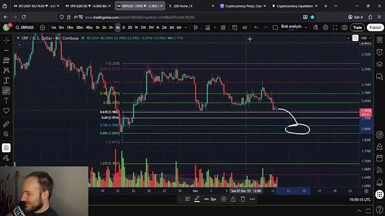Select the text annotation tool

click(6, 101)
